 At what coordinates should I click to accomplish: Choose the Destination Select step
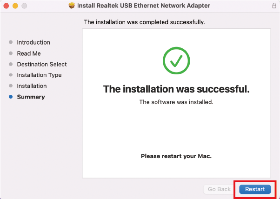coord(42,64)
